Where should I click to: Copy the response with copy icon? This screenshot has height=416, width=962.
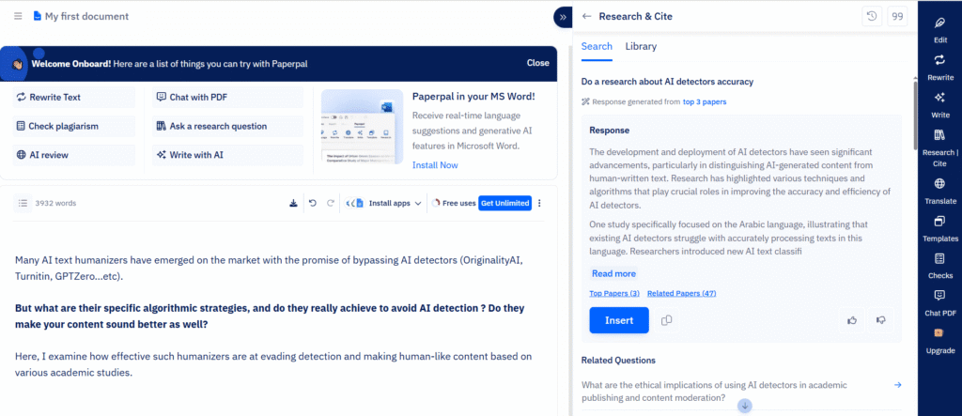[666, 320]
